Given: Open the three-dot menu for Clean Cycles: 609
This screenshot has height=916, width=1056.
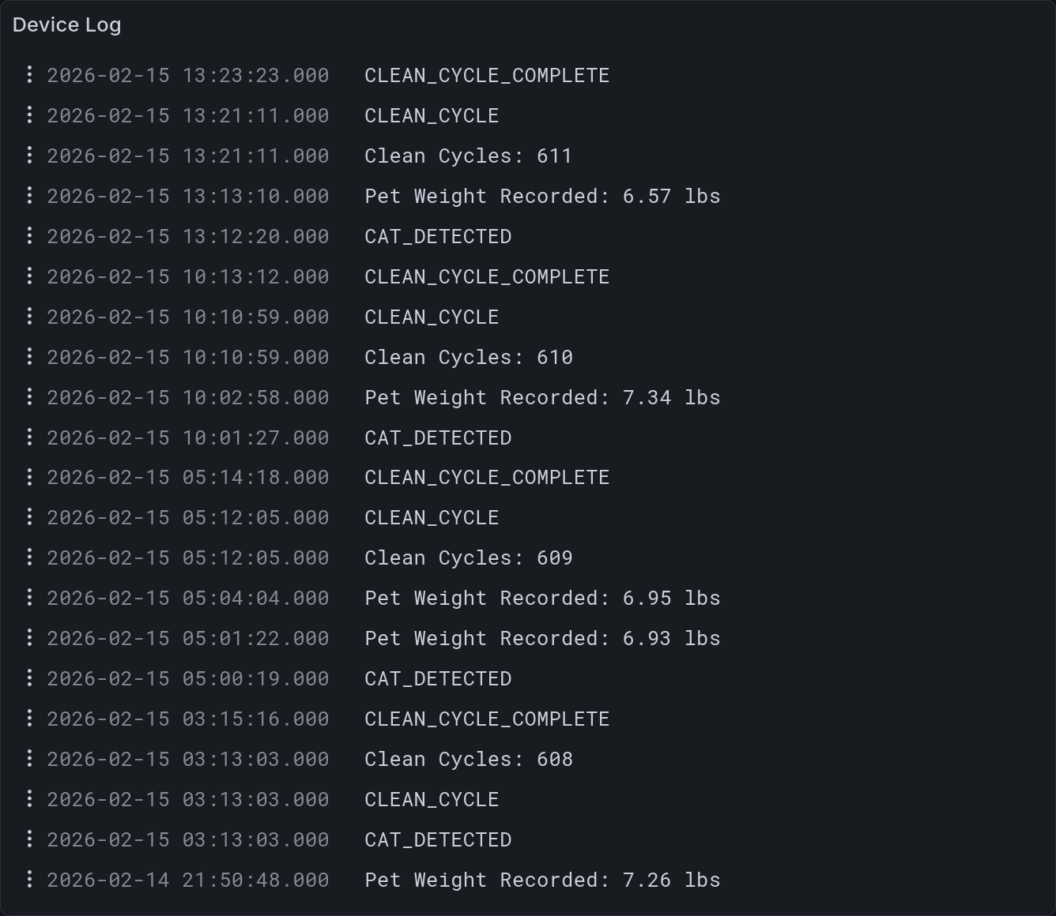Looking at the screenshot, I should pos(29,557).
